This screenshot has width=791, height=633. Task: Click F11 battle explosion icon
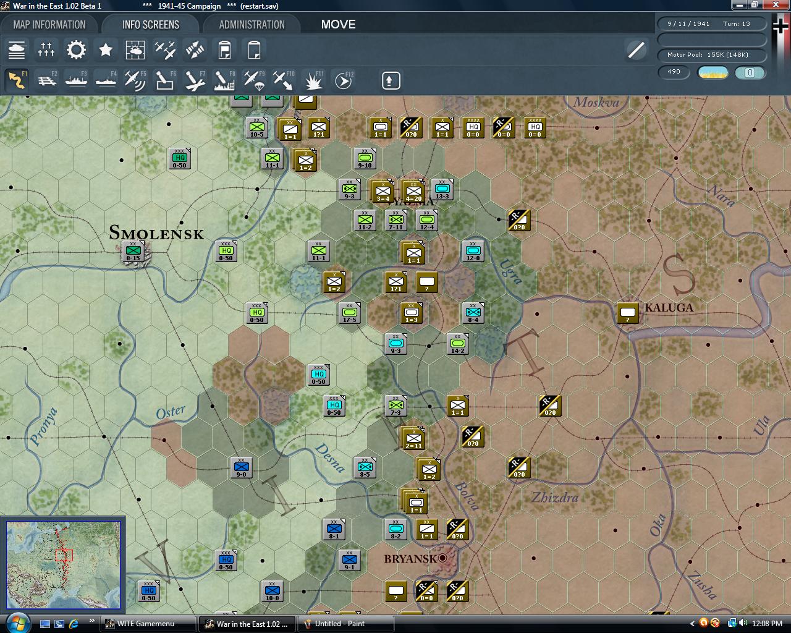point(313,80)
